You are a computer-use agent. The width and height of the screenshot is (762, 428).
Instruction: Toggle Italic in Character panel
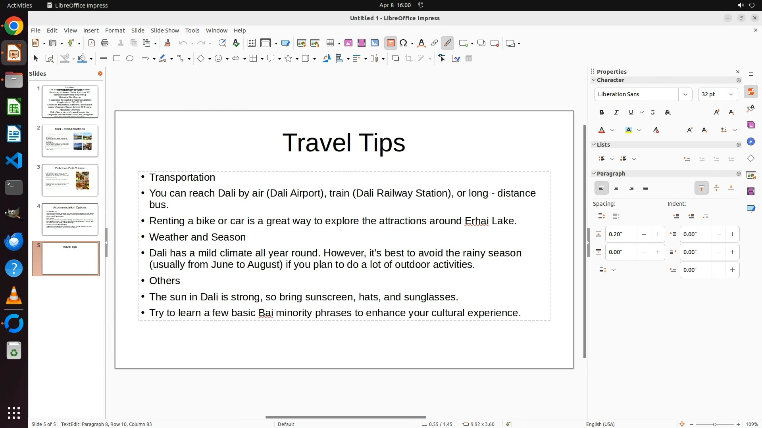coord(616,113)
